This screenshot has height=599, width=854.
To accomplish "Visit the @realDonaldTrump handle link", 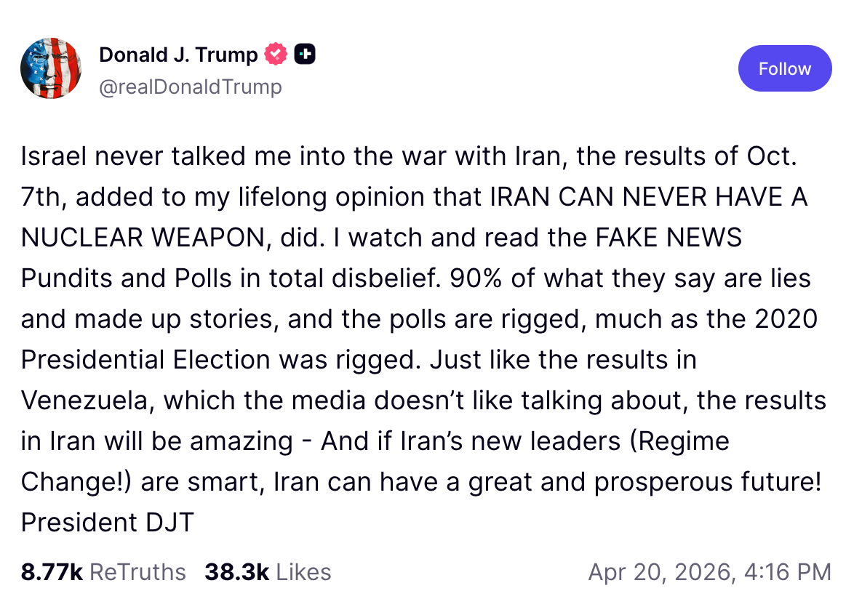I will tap(190, 87).
